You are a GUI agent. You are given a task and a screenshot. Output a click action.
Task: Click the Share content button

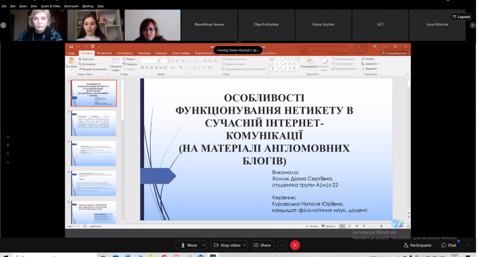pos(262,245)
